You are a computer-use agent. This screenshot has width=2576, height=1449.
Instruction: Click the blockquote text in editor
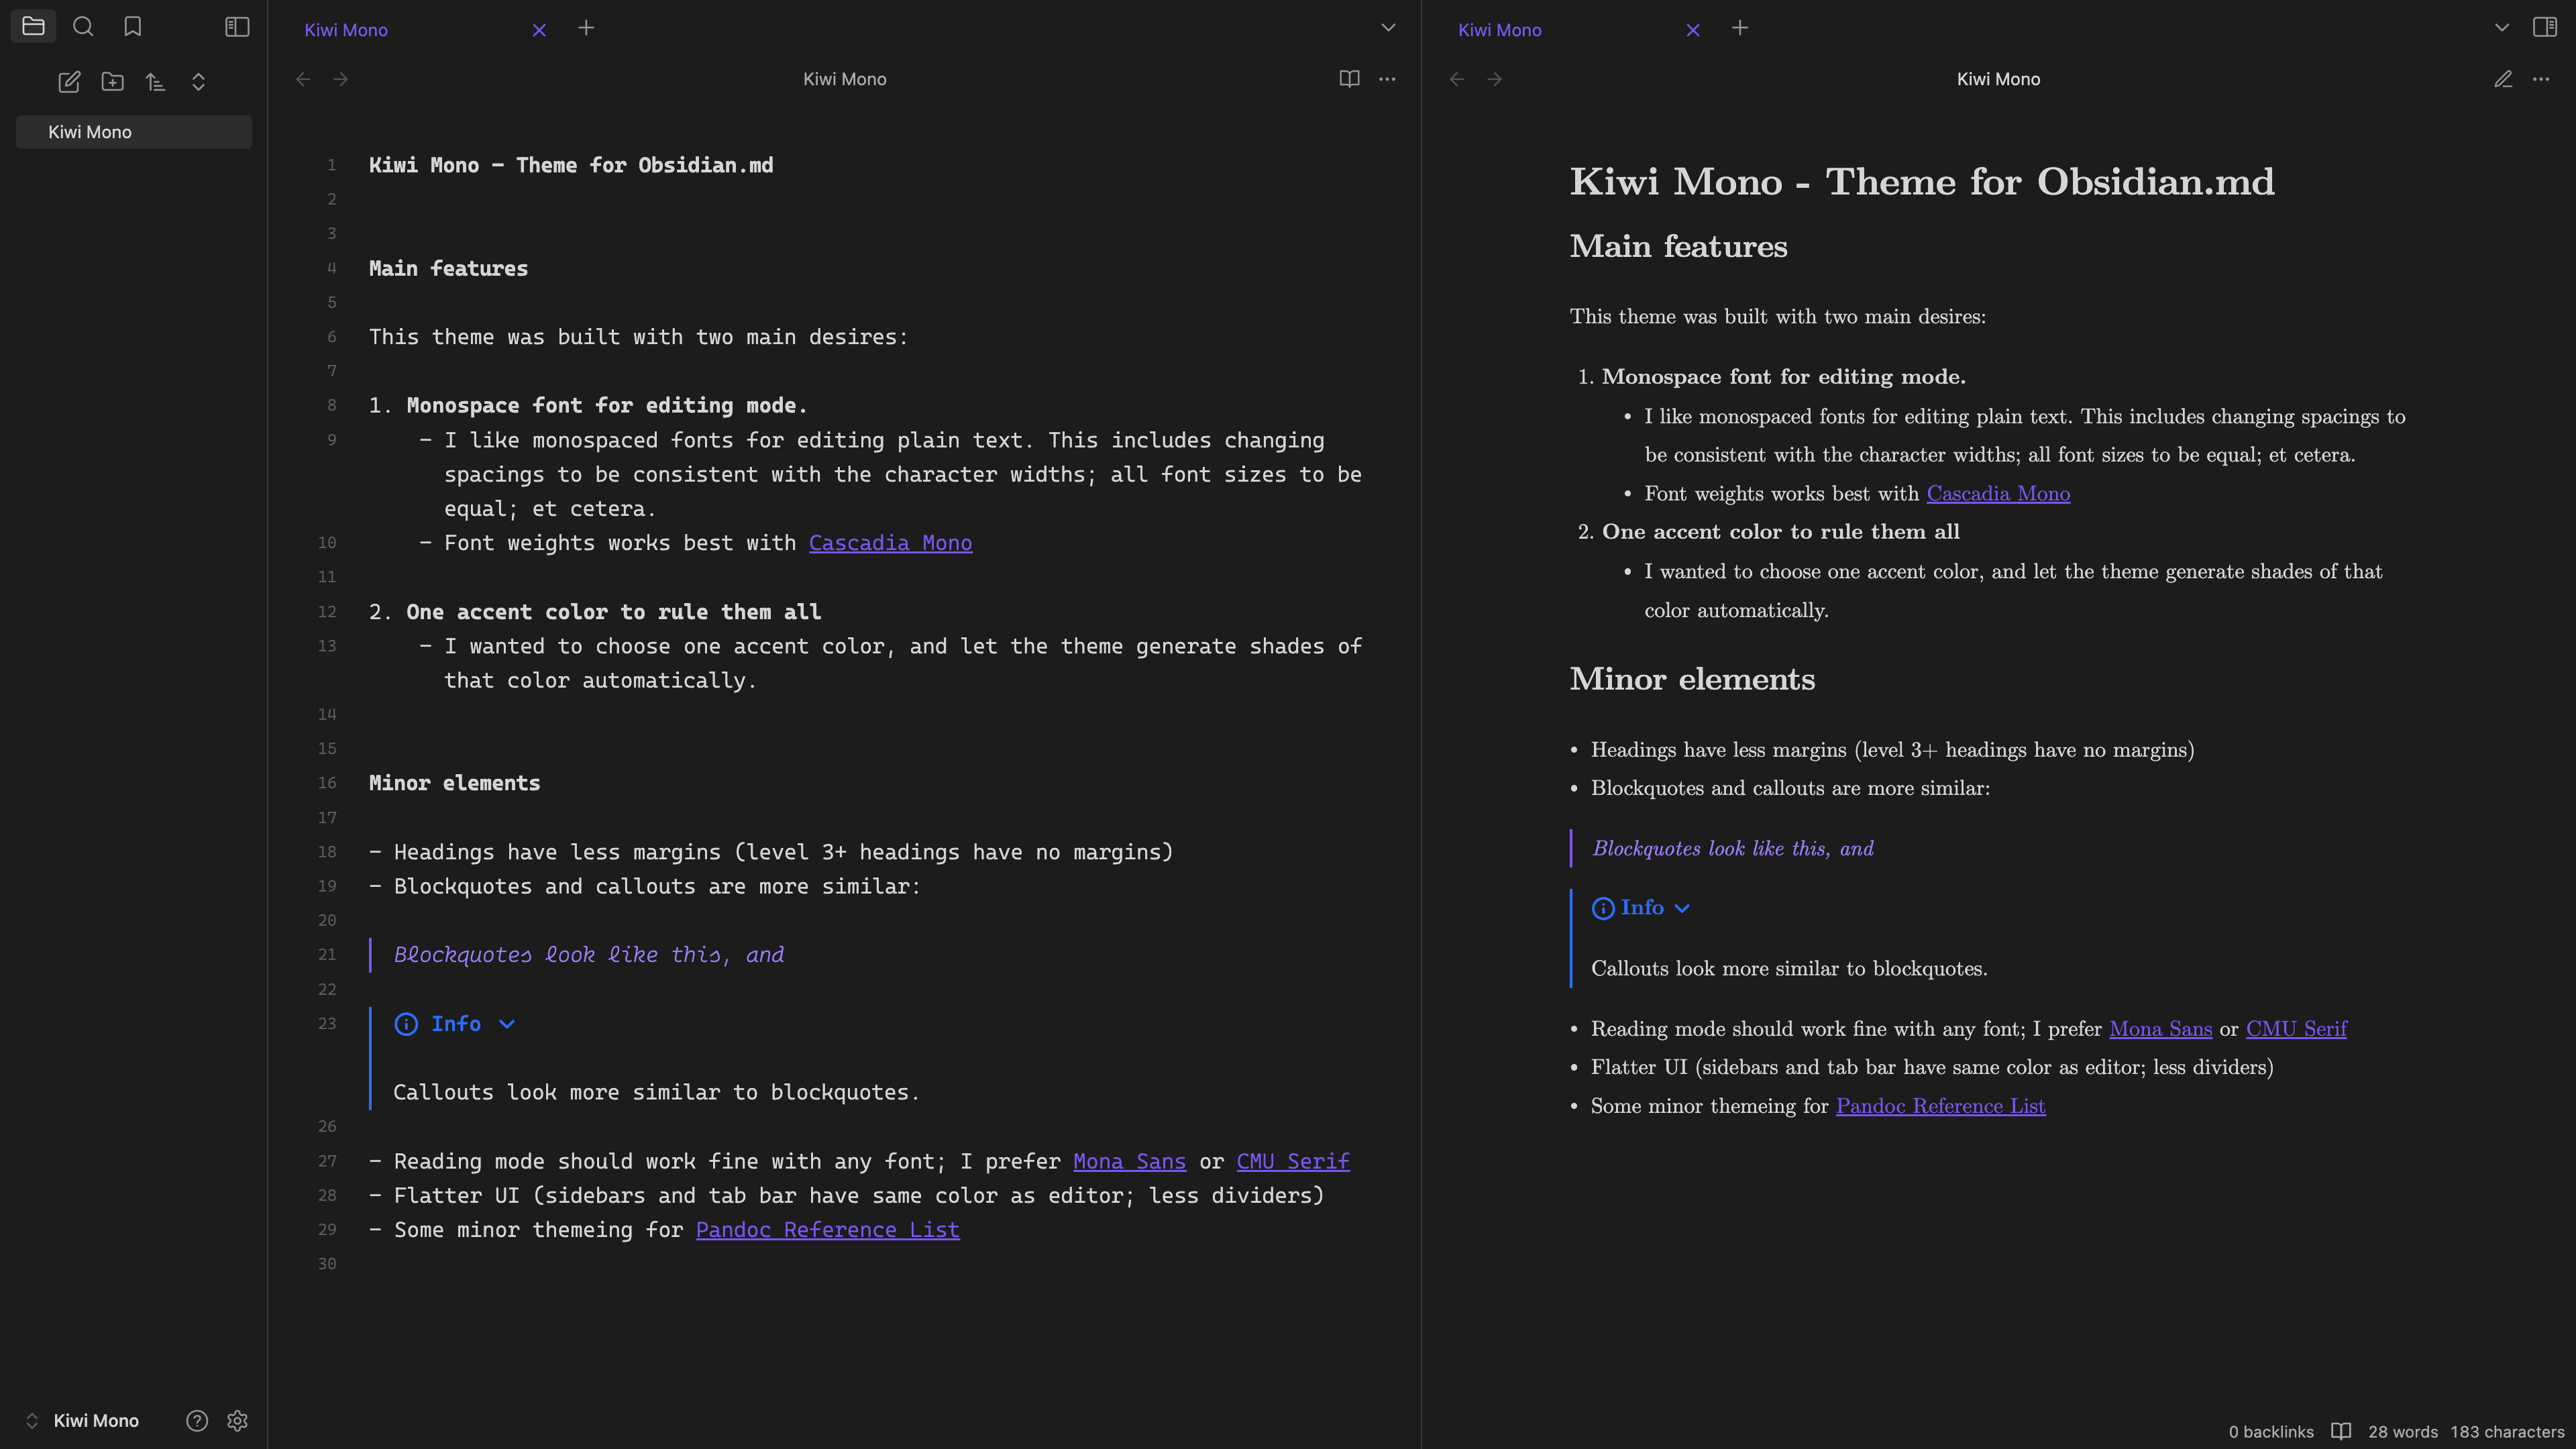click(x=589, y=955)
